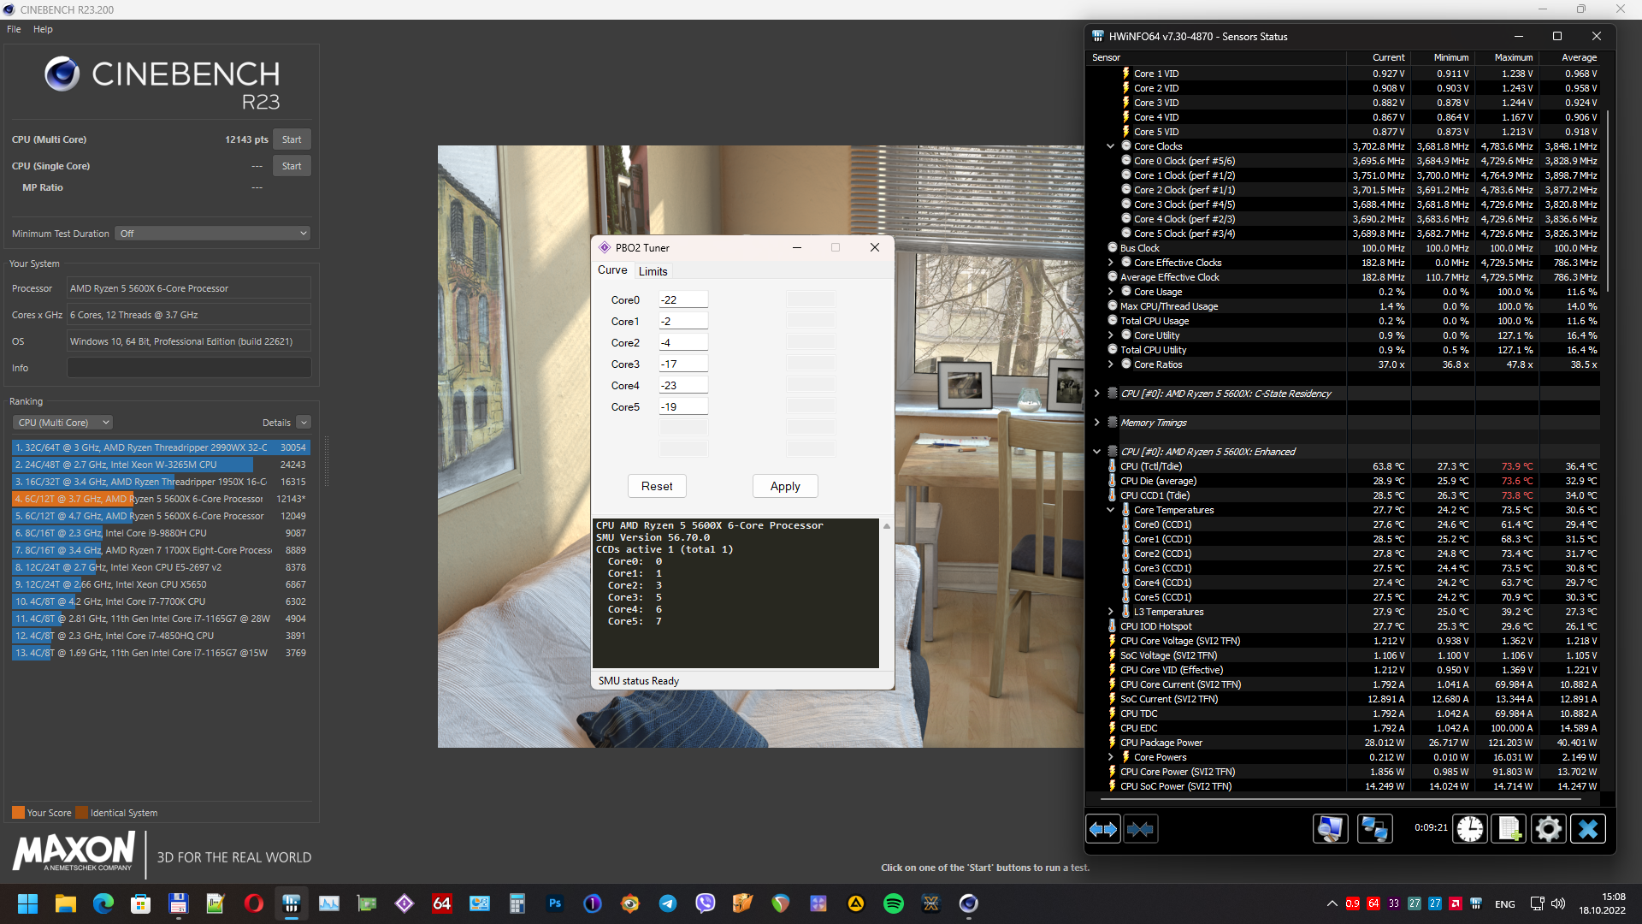The height and width of the screenshot is (924, 1642).
Task: Click the Details dropdown arrow in Ranking
Action: click(x=304, y=423)
